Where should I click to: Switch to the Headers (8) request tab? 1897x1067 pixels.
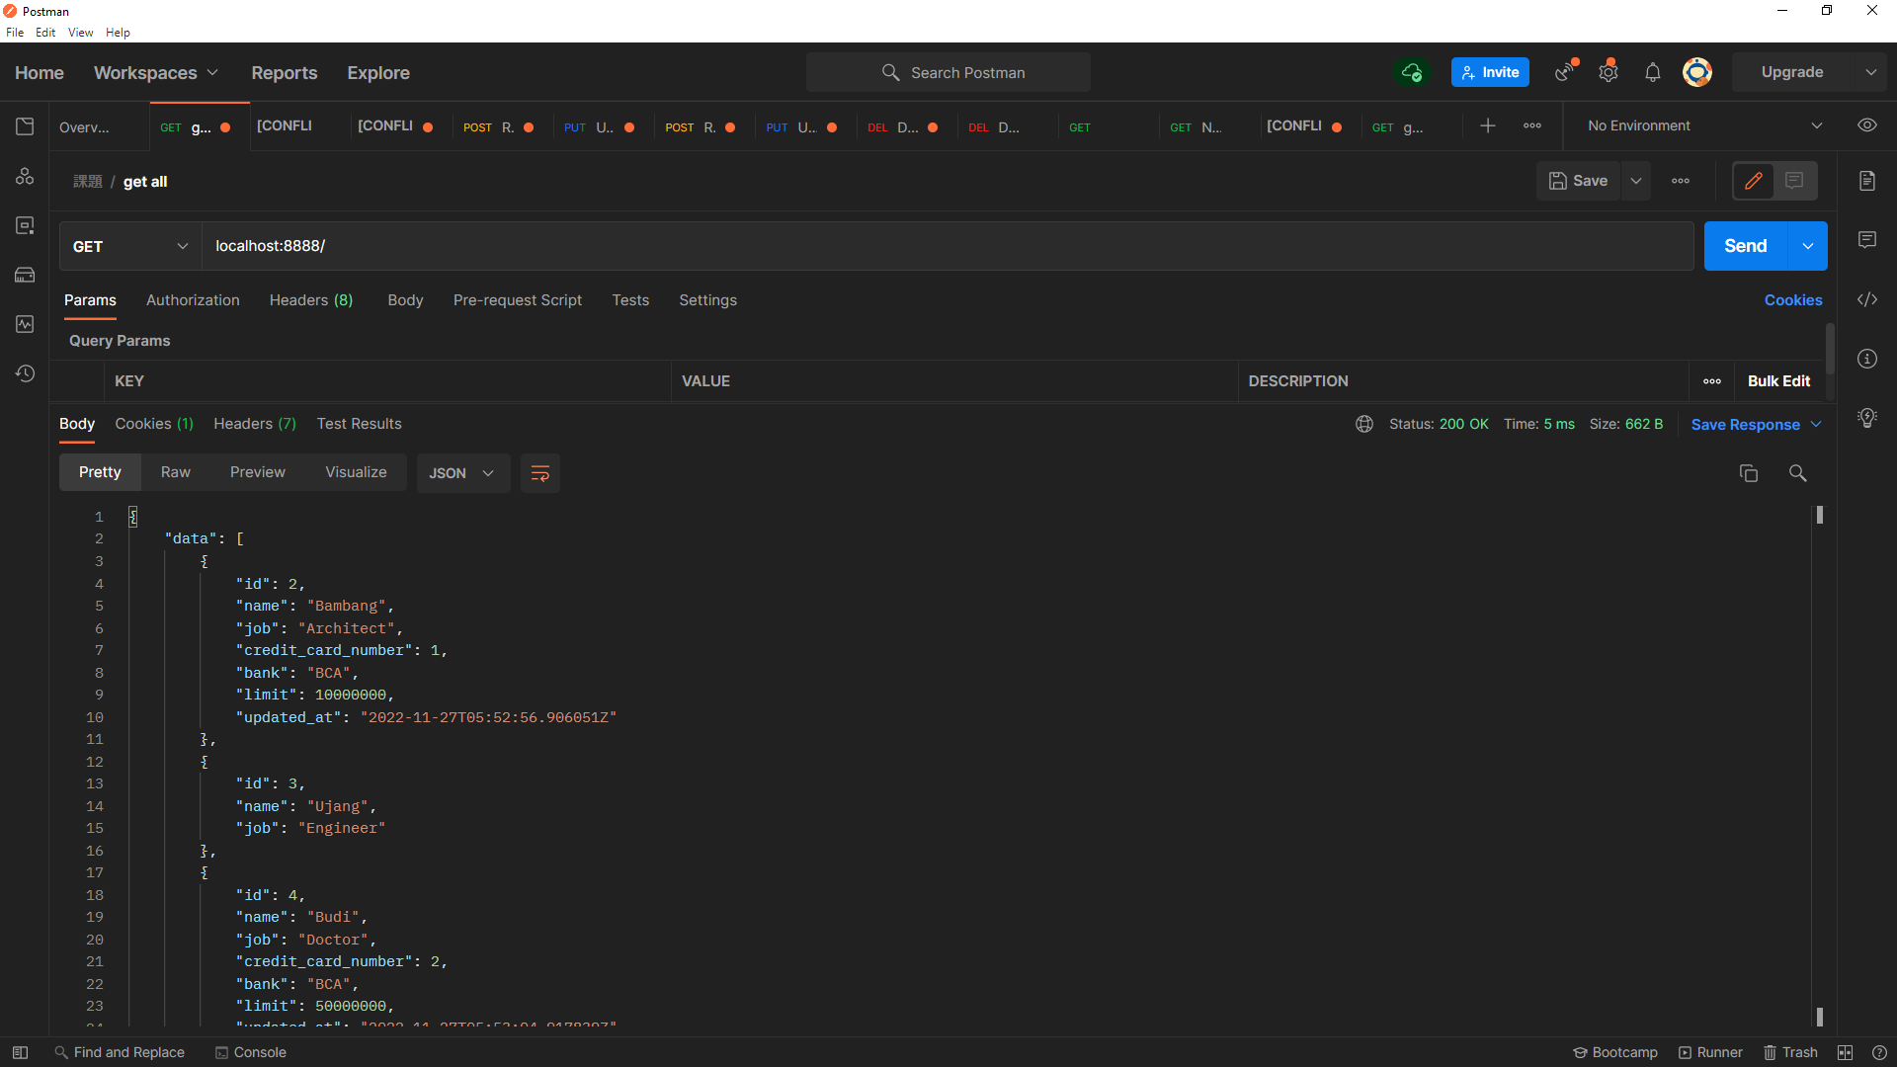pos(311,300)
